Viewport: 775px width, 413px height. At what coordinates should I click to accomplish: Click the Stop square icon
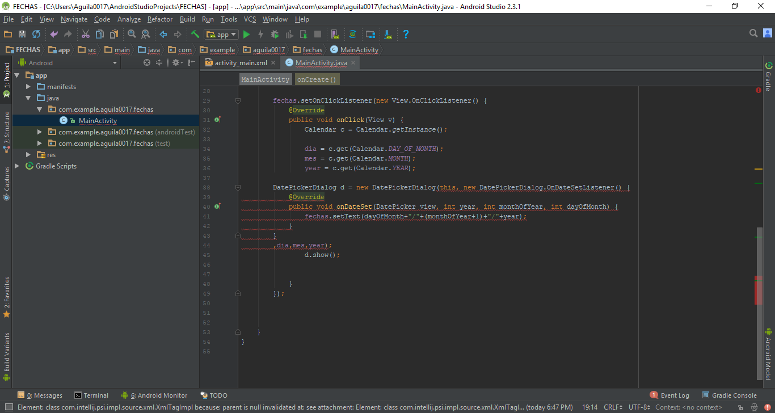tap(318, 35)
